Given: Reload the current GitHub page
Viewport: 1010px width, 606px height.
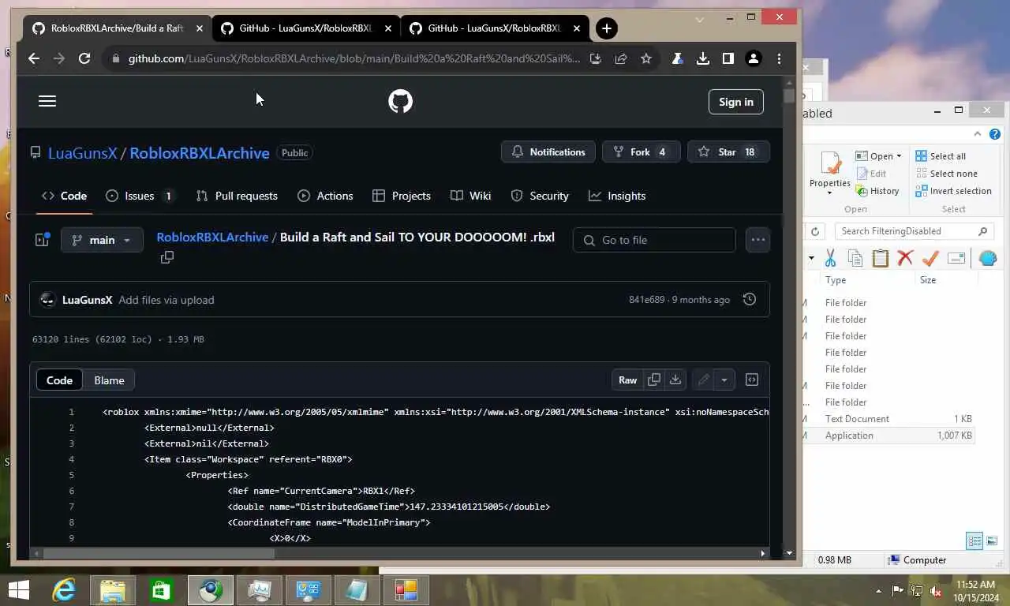Looking at the screenshot, I should tap(84, 58).
